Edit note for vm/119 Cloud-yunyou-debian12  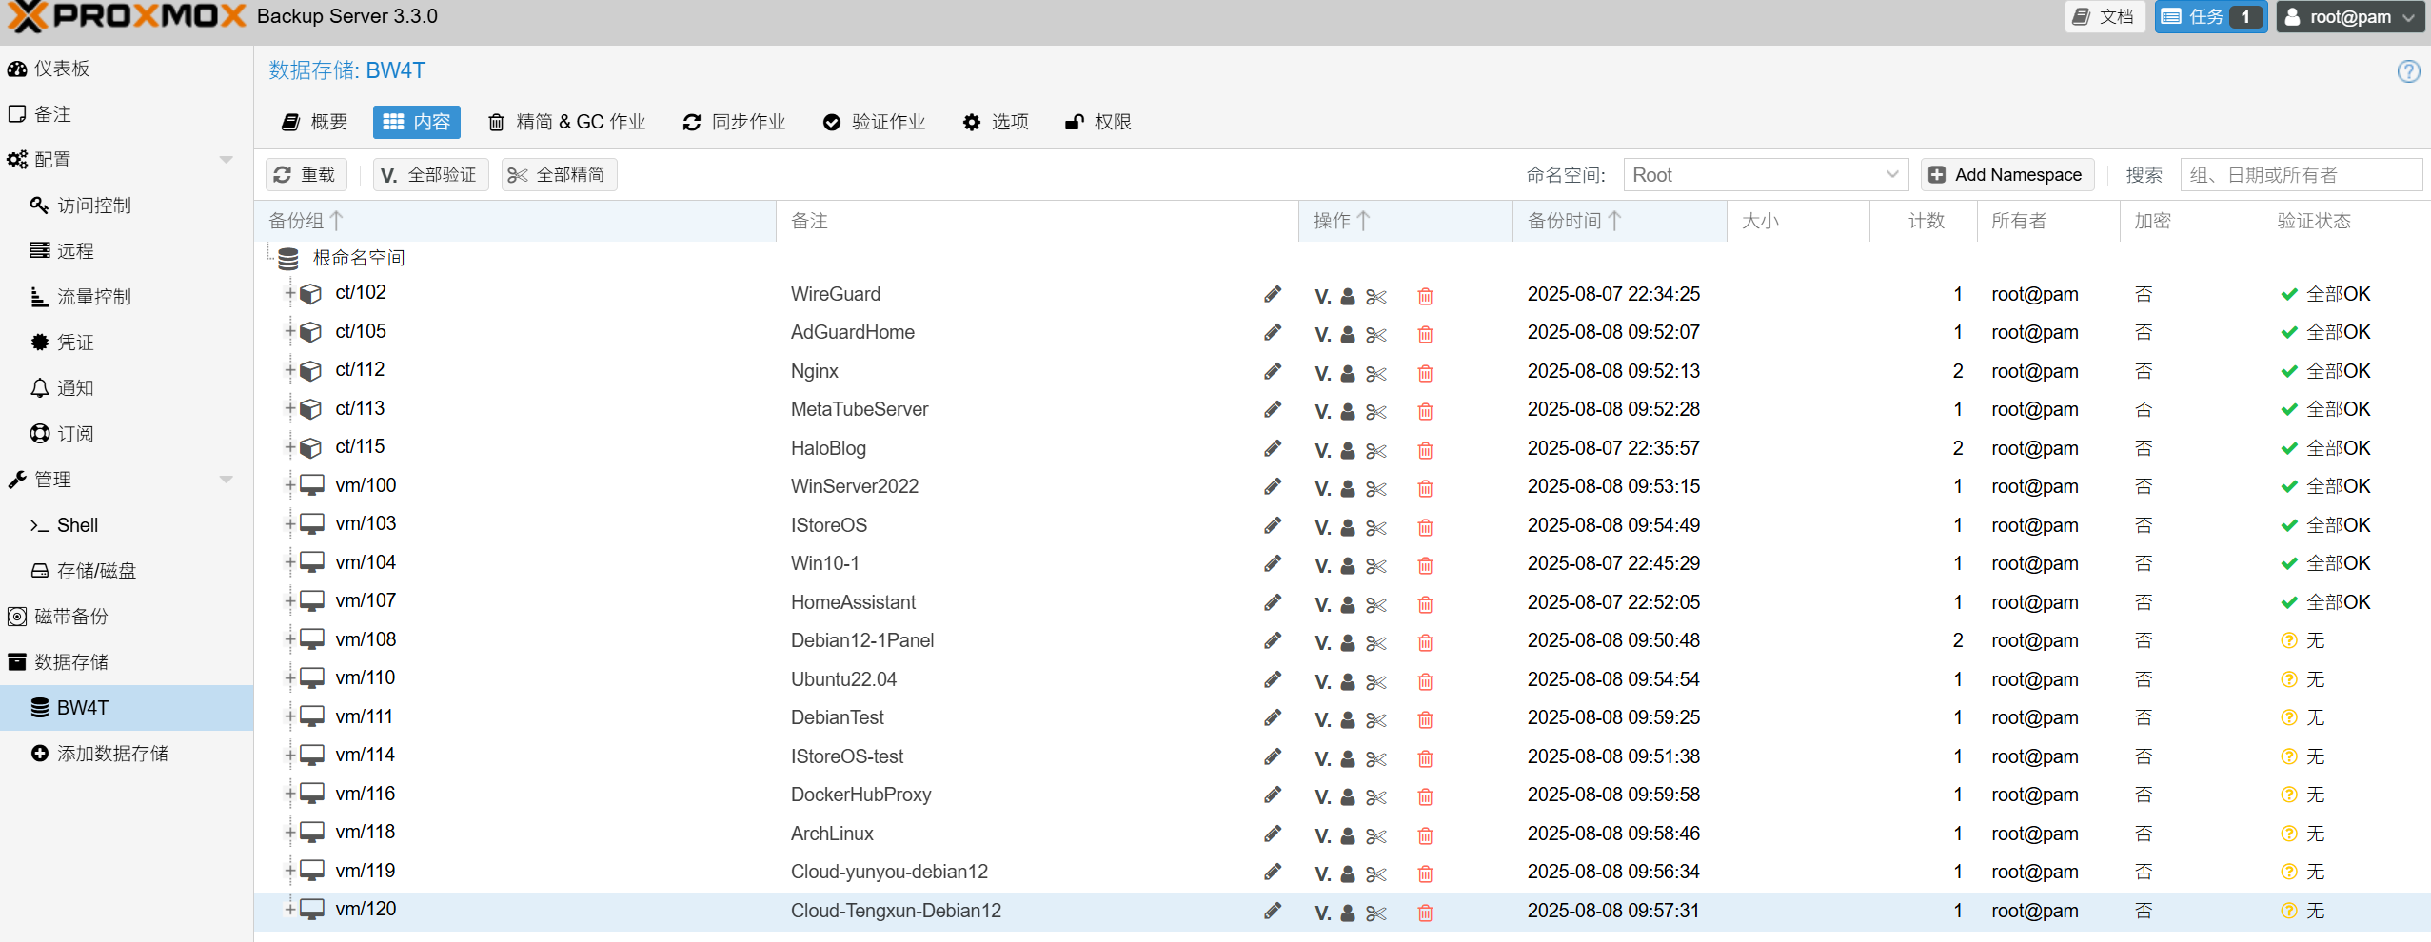click(1273, 872)
